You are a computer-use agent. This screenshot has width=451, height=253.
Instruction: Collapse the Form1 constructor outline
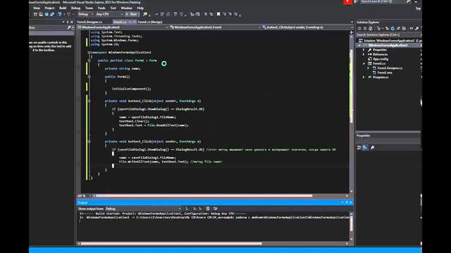pyautogui.click(x=89, y=77)
